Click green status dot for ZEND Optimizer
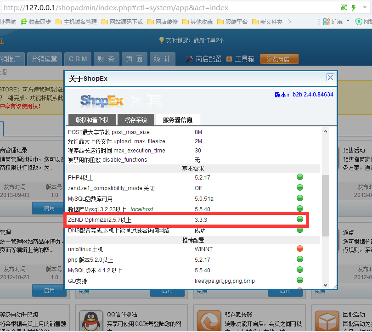Image resolution: width=372 pixels, height=332 pixels. pos(300,219)
